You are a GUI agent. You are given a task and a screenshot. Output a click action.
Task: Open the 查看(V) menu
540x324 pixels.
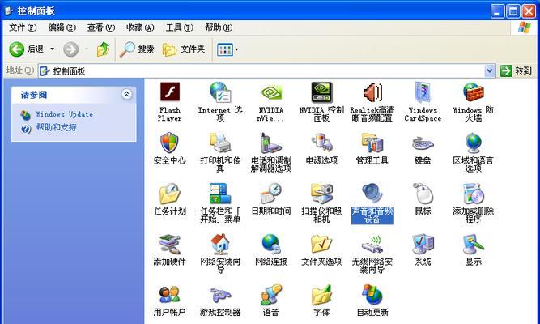(x=101, y=28)
